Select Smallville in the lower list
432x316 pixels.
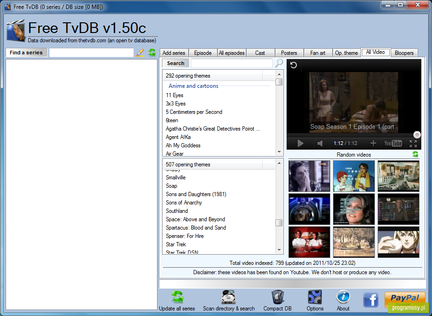point(176,178)
